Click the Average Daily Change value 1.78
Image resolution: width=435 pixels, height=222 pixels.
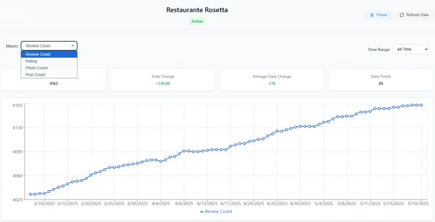(x=272, y=83)
